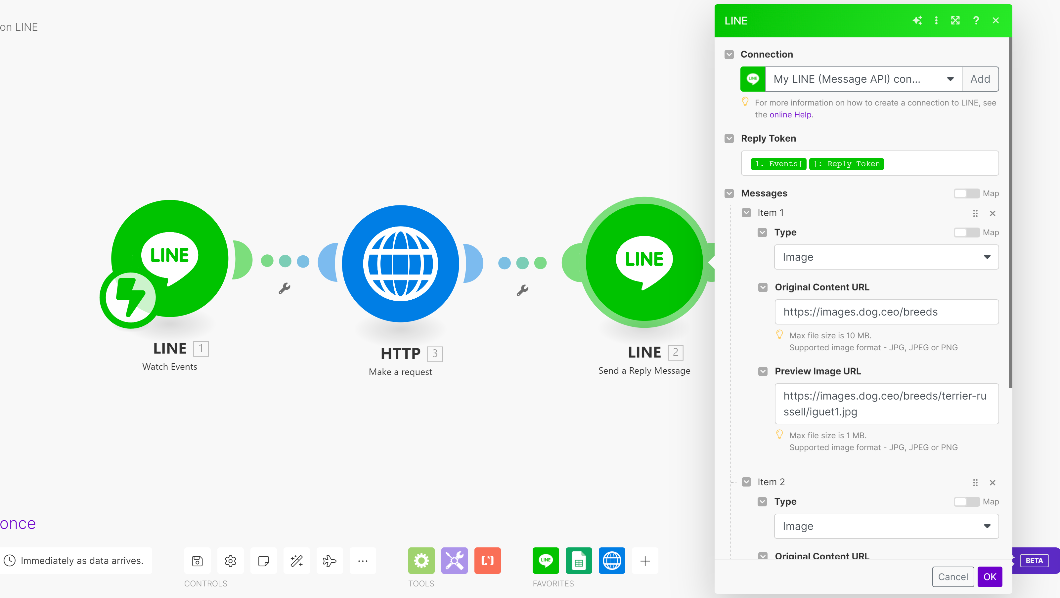The height and width of the screenshot is (598, 1060).
Task: Click the save scenario icon
Action: click(x=197, y=561)
